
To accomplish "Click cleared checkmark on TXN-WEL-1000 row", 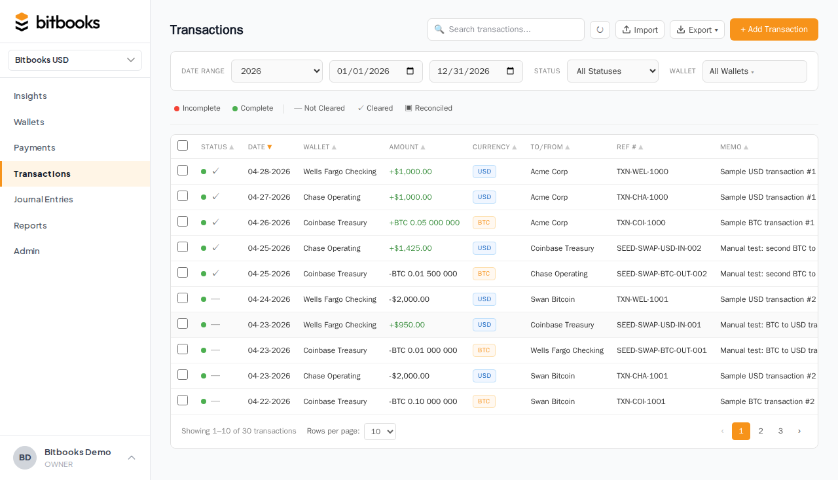I will tap(215, 171).
